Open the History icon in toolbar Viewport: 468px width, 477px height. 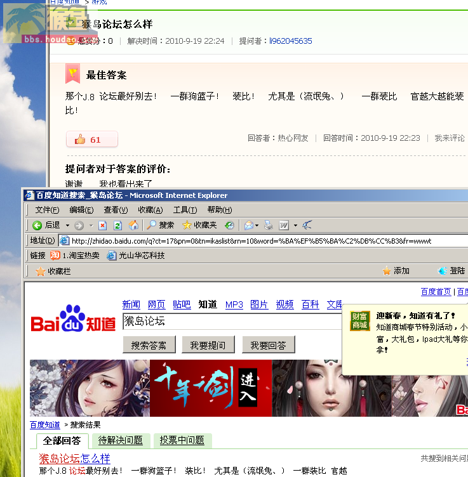[x=230, y=225]
